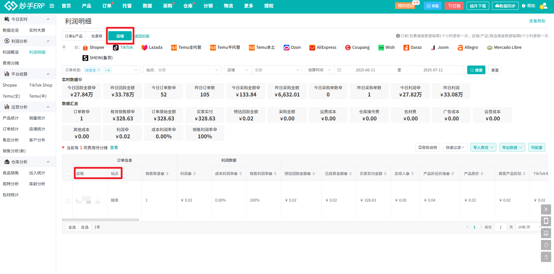Open the 店铺 type selector dropdown
The width and height of the screenshot is (554, 274).
238,70
